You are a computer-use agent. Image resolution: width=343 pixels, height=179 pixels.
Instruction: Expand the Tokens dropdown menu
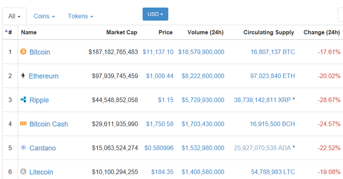click(80, 16)
